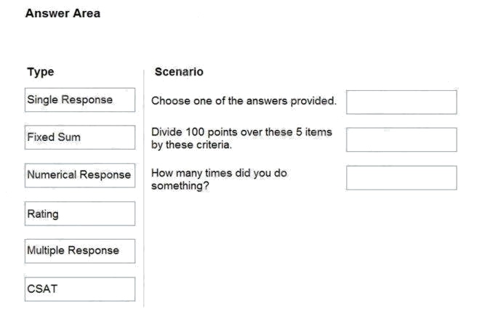Click answer box beside 'Choose one of the answers'

click(x=401, y=102)
